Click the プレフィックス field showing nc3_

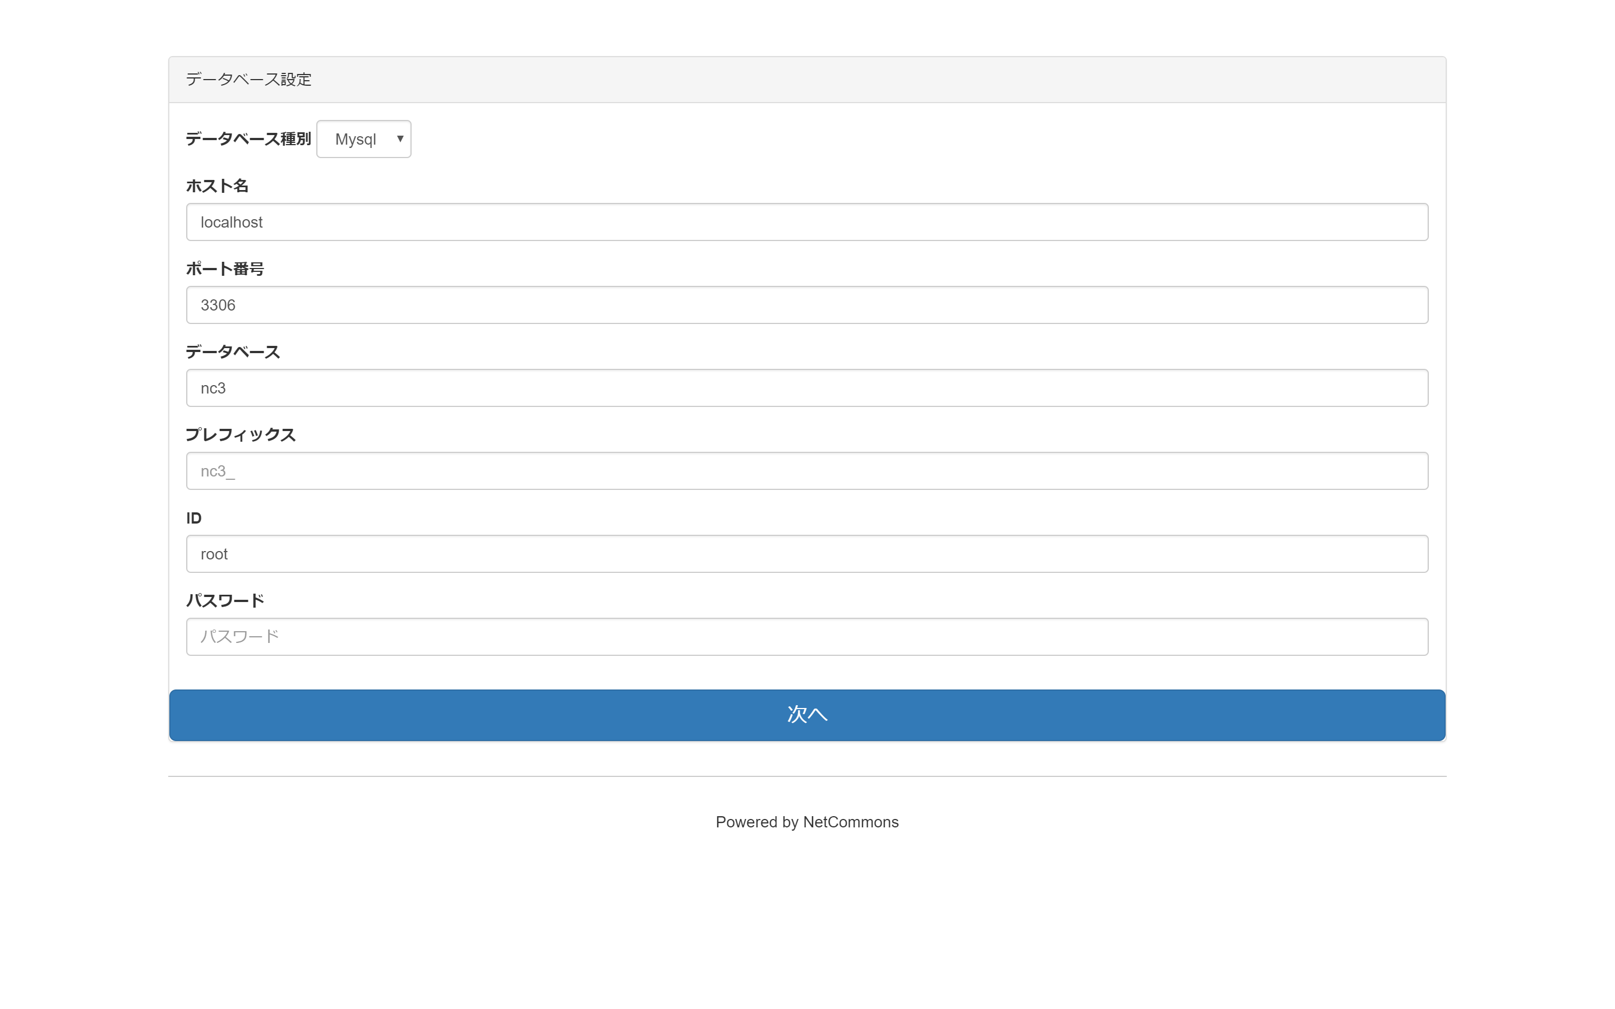(x=806, y=470)
